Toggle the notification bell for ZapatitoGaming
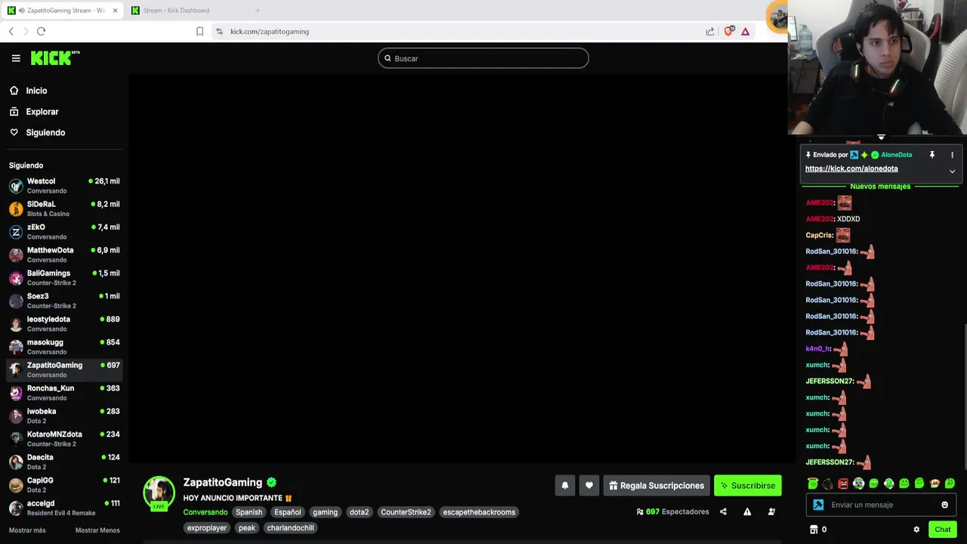The height and width of the screenshot is (544, 967). 564,486
